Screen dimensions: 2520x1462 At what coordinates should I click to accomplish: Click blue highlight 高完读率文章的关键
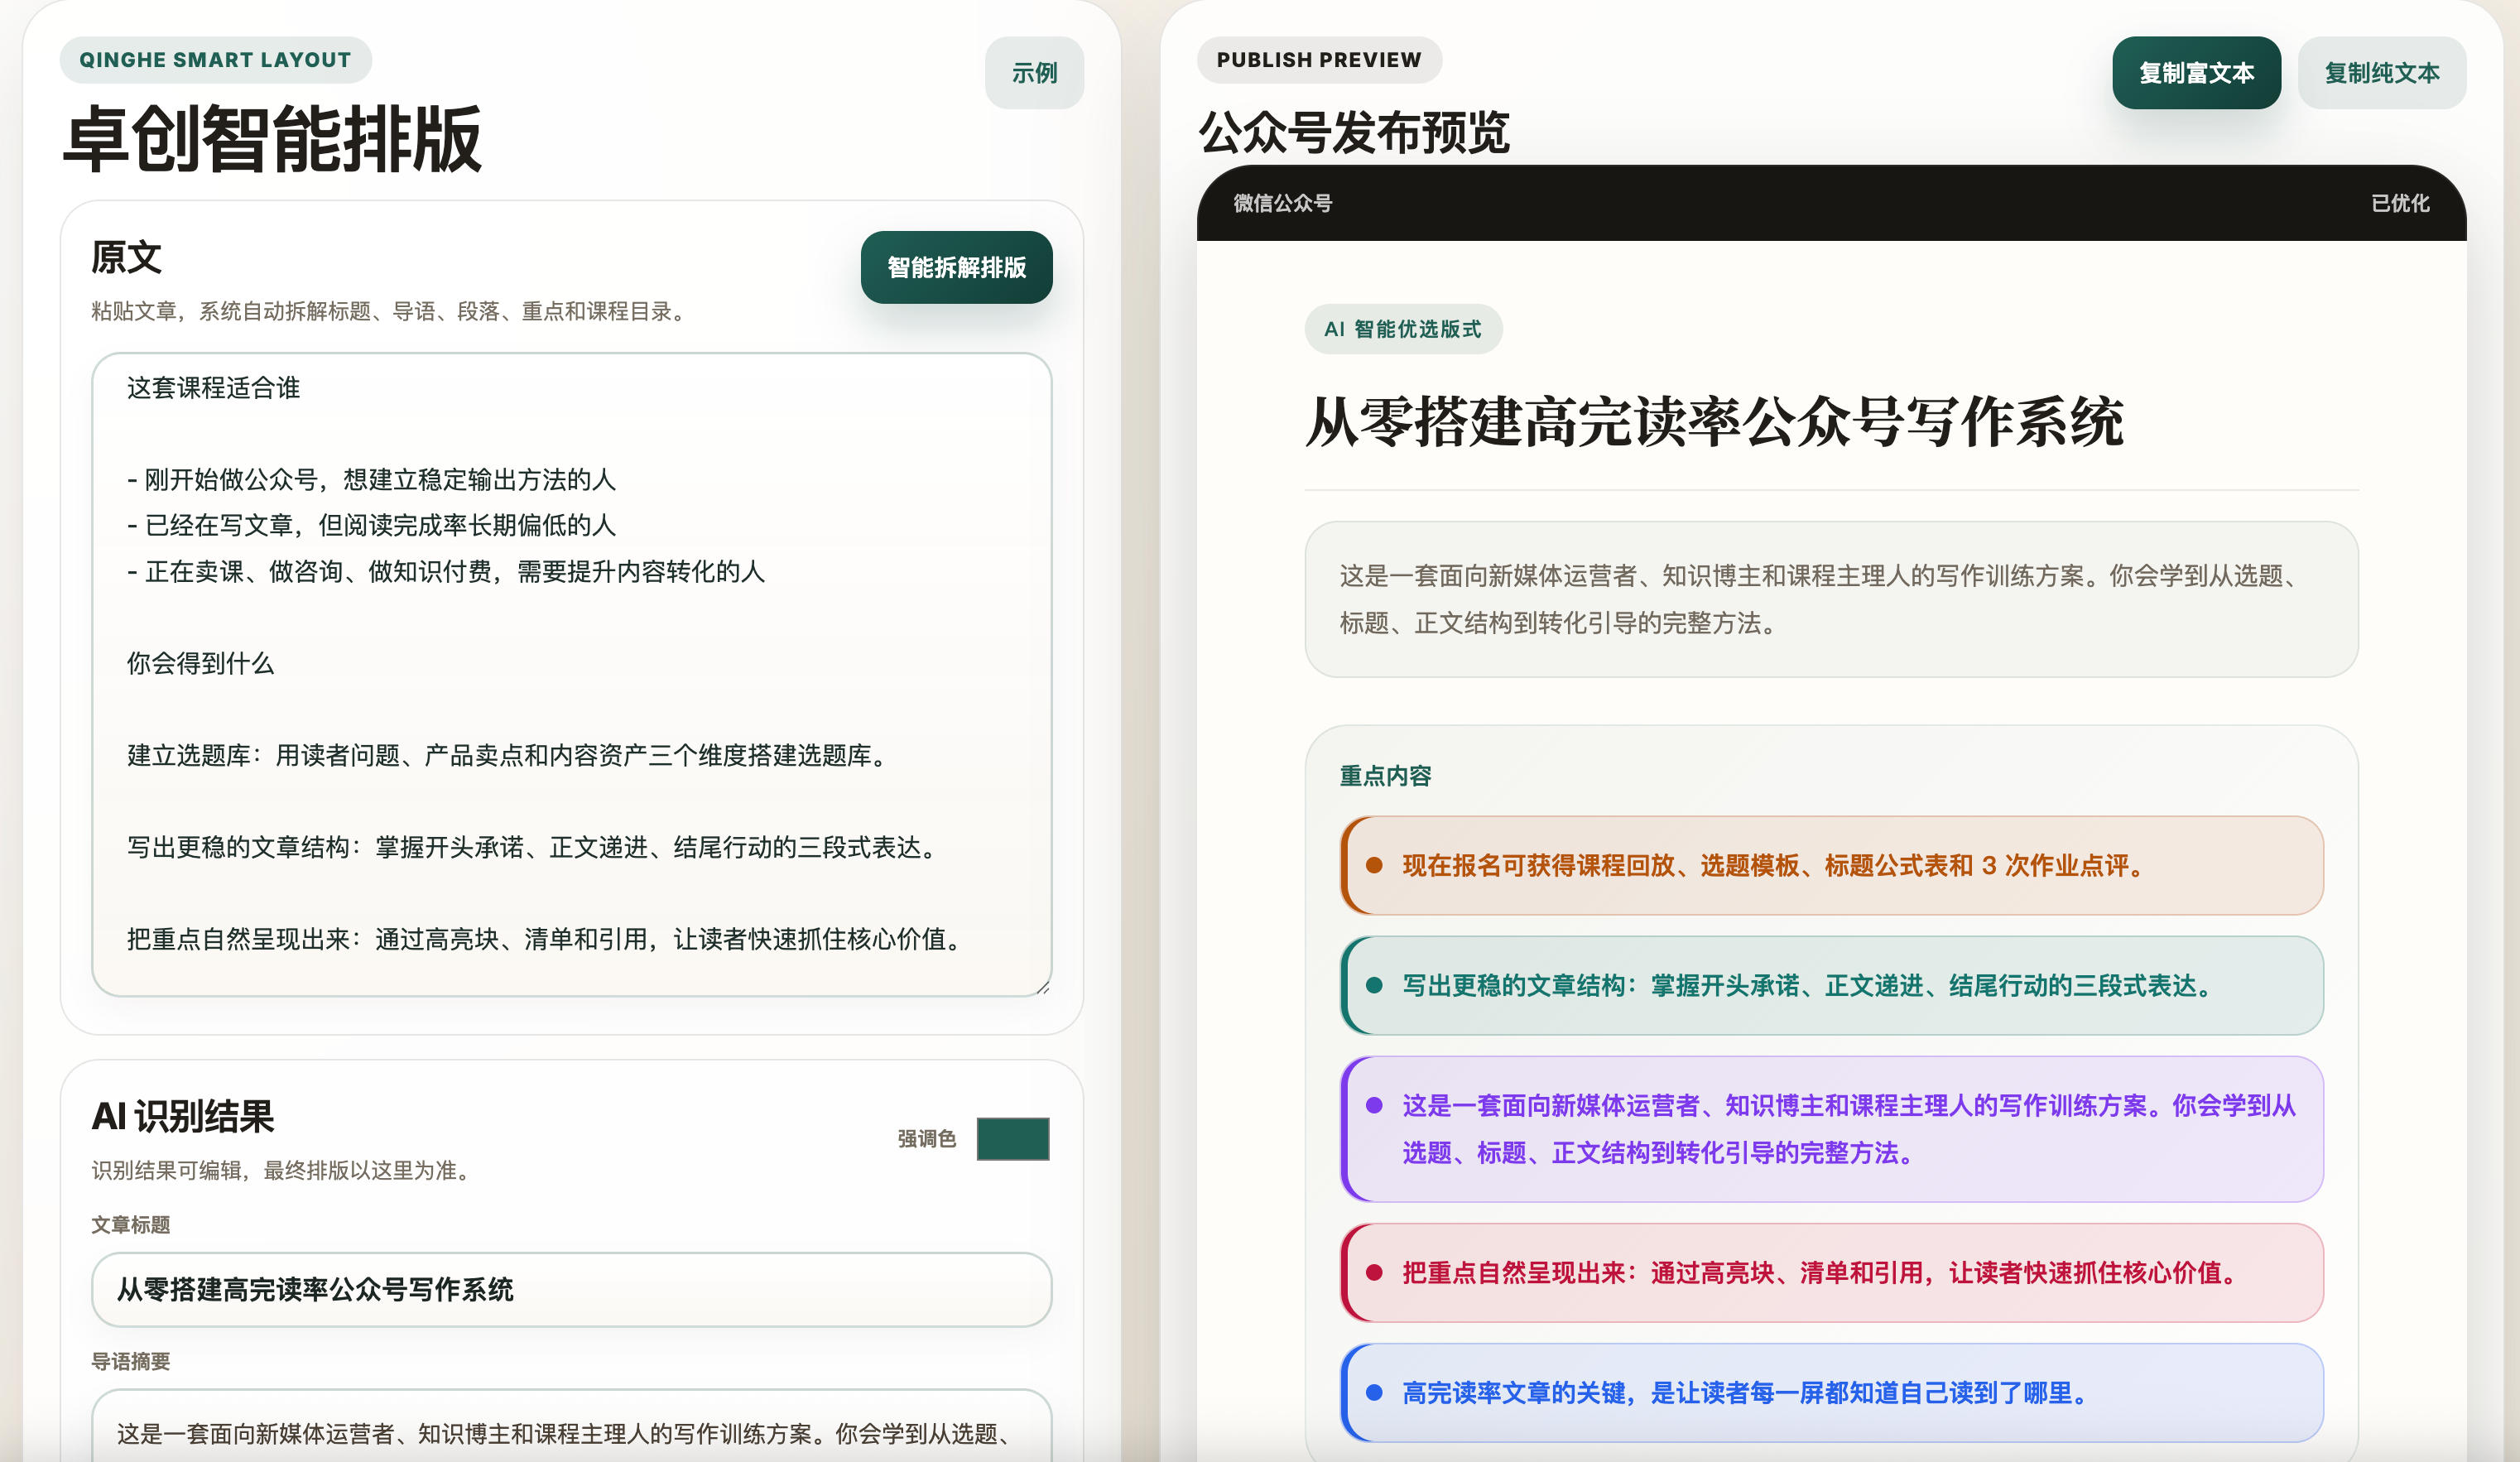click(1831, 1392)
